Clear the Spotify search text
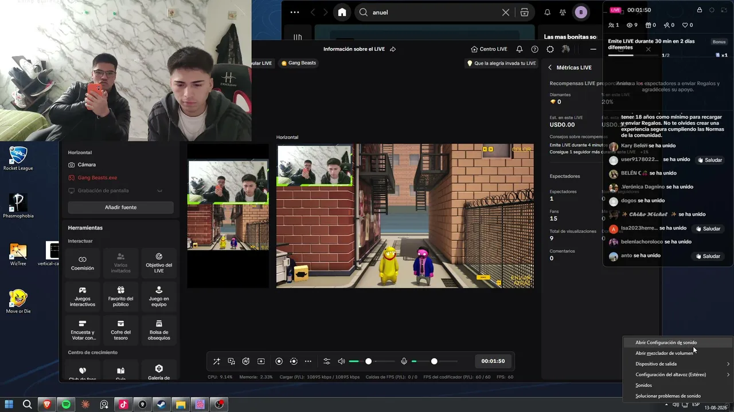 pos(506,12)
